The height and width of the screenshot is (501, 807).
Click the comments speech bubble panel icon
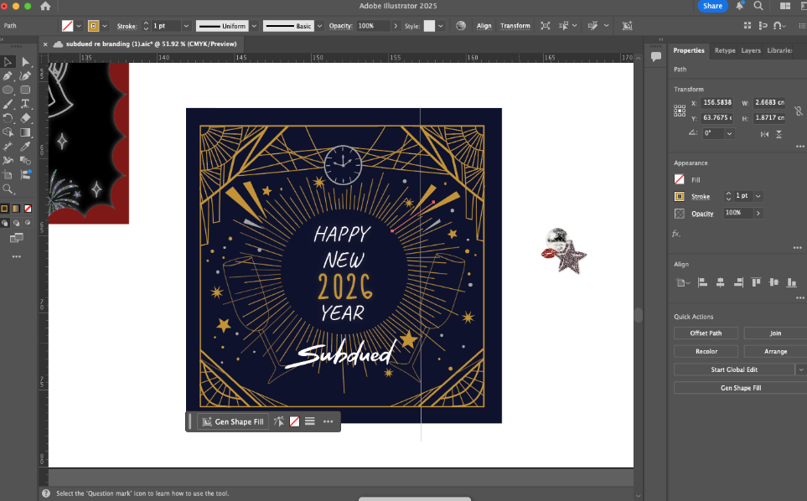pyautogui.click(x=655, y=57)
